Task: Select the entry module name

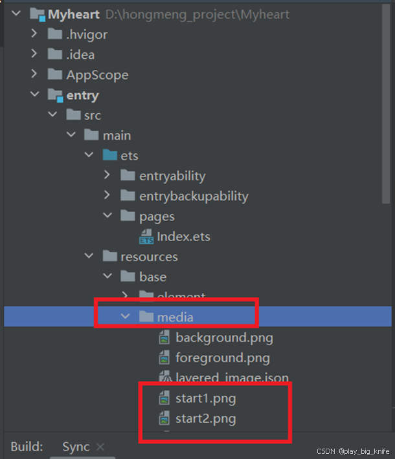Action: (83, 96)
